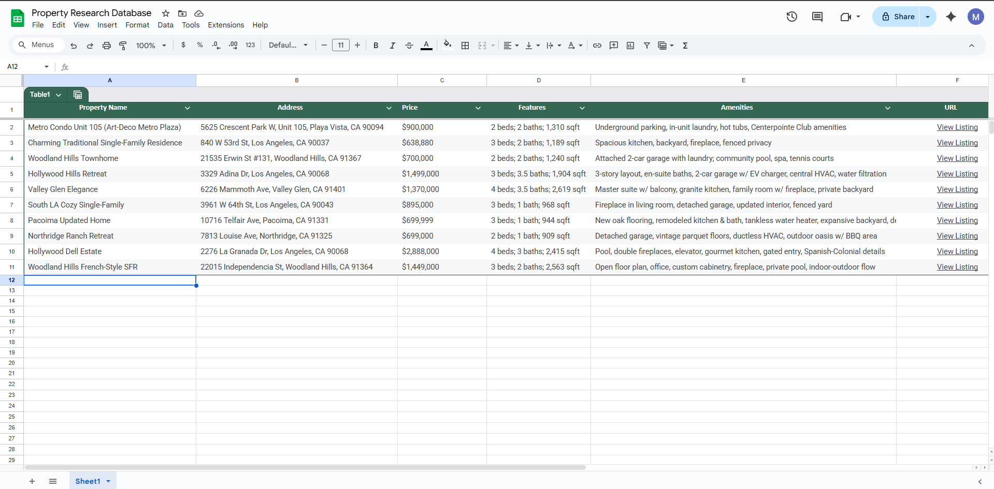Screen dimensions: 994x489
Task: Click the functions sigma icon
Action: pos(685,46)
